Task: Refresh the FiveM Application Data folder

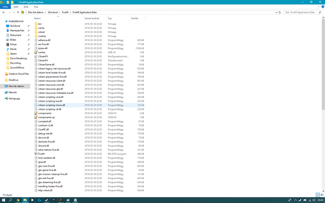Action: point(280,12)
